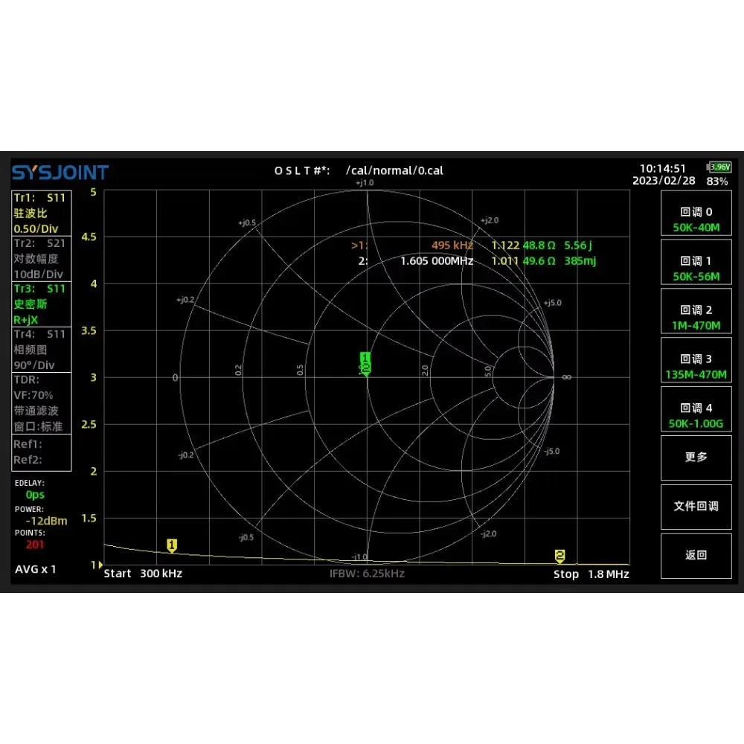Screen dimensions: 744x744
Task: Click the marker 1 readout 495 kHz
Action: point(452,246)
